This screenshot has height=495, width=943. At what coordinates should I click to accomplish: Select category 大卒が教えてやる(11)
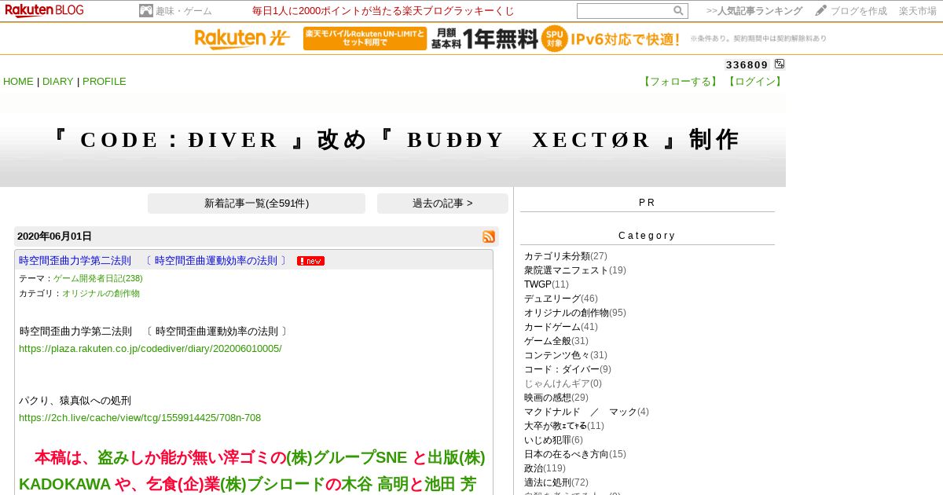(564, 426)
